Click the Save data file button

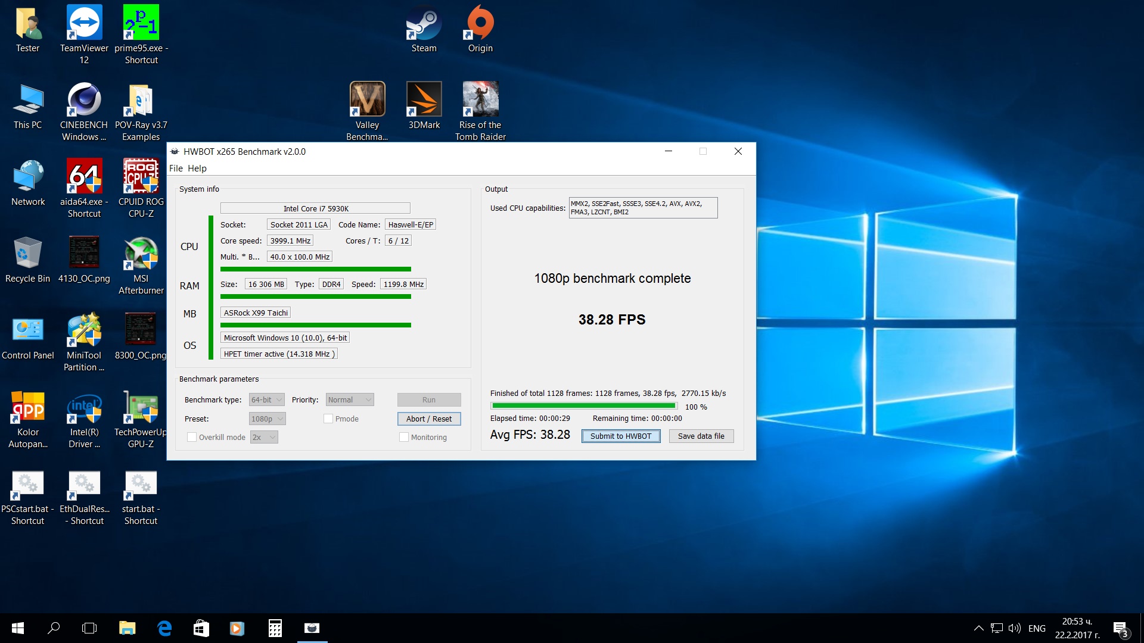pos(701,436)
